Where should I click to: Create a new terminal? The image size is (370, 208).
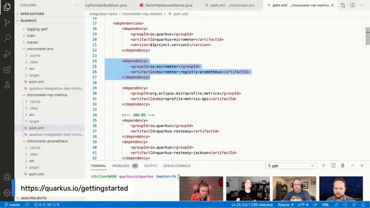click(324, 166)
